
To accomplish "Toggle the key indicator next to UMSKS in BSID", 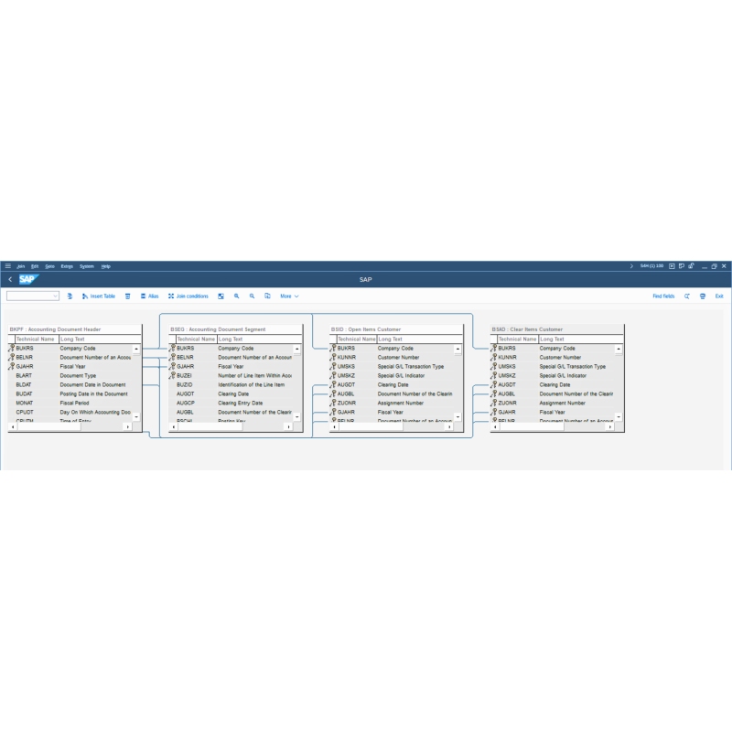I will coord(334,366).
